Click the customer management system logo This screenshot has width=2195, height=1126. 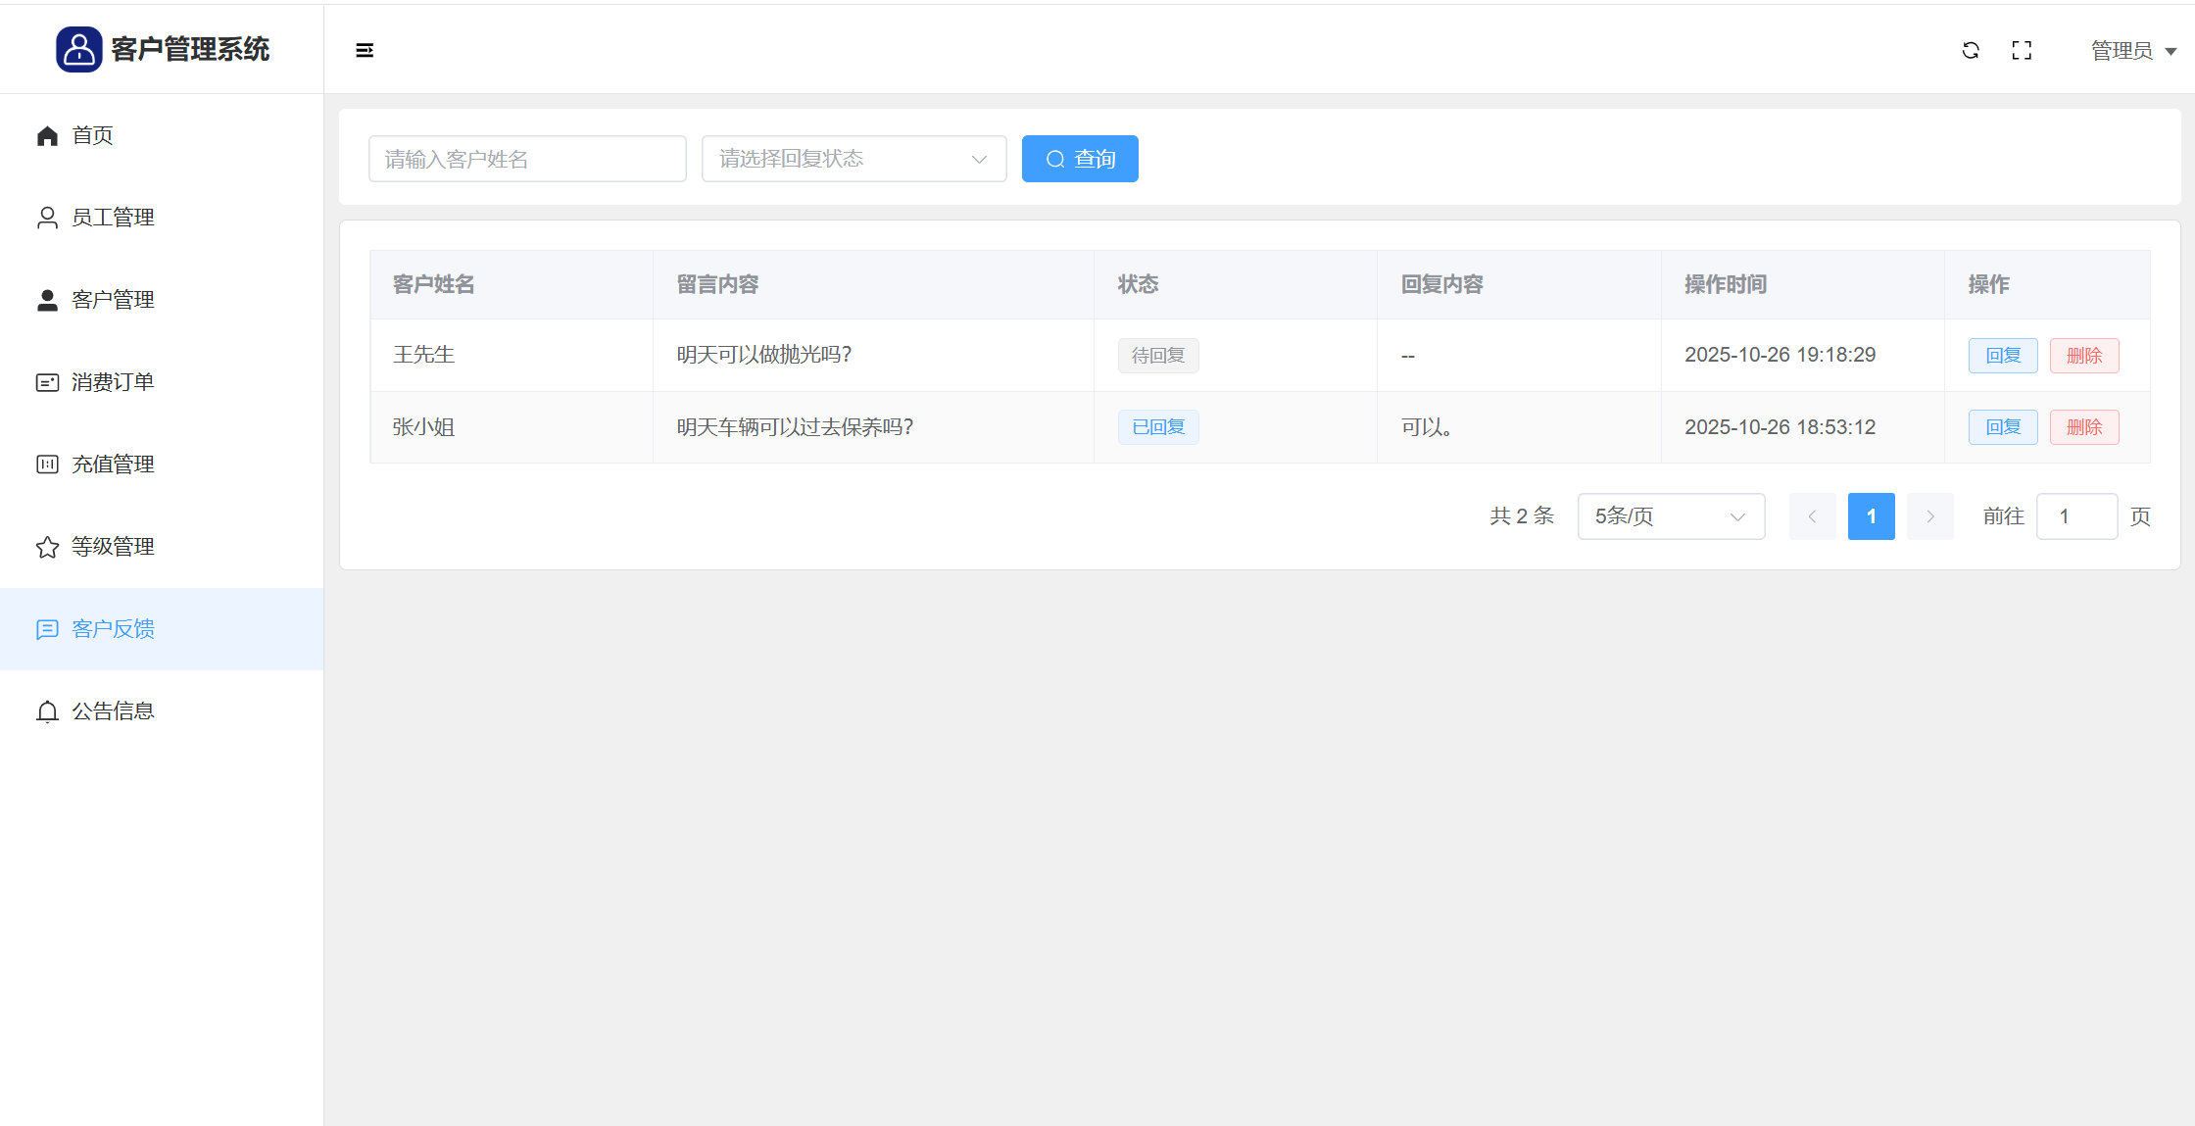tap(78, 49)
